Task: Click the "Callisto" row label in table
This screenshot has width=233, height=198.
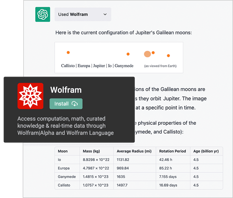Action: pyautogui.click(x=64, y=185)
